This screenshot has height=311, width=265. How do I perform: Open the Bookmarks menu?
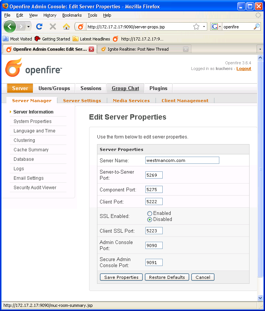tap(72, 15)
